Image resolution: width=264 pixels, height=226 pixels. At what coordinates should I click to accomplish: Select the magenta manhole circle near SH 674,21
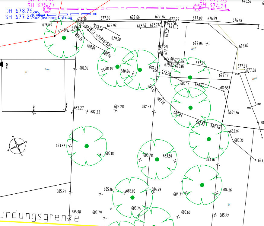tap(197, 7)
